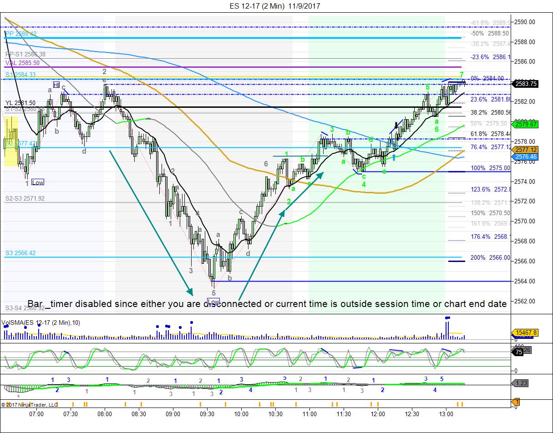The height and width of the screenshot is (433, 553).
Task: Select the S2-S3 2571.92 level label
Action: (25, 198)
